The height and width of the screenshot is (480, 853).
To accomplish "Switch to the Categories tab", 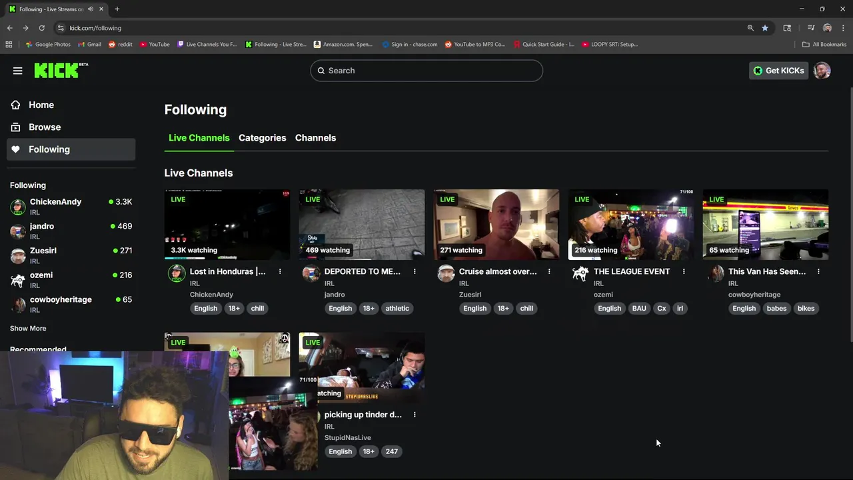I will click(x=263, y=138).
